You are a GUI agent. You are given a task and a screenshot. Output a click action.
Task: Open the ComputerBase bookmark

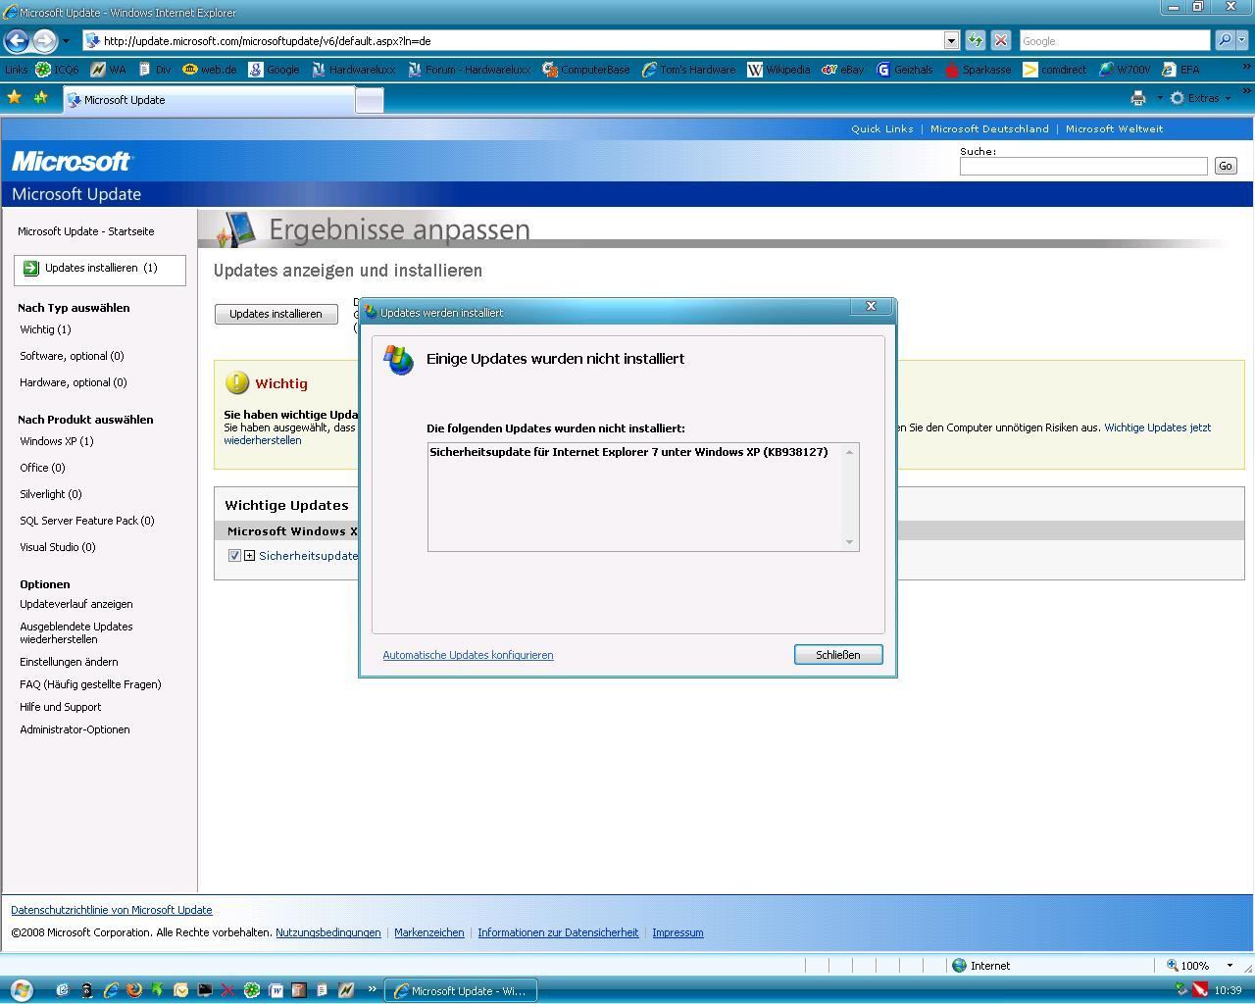coord(586,70)
